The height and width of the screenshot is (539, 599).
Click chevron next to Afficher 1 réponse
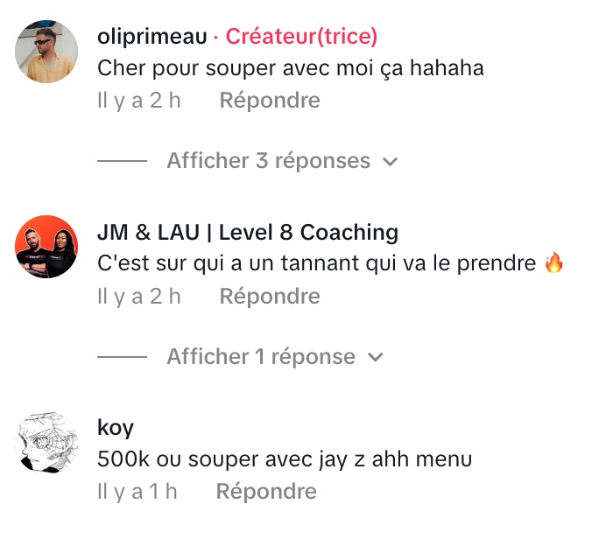[375, 357]
